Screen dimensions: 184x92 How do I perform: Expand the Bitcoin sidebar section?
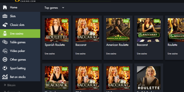click(x=10, y=85)
